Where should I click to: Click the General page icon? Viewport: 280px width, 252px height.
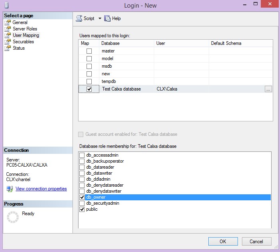click(8, 22)
